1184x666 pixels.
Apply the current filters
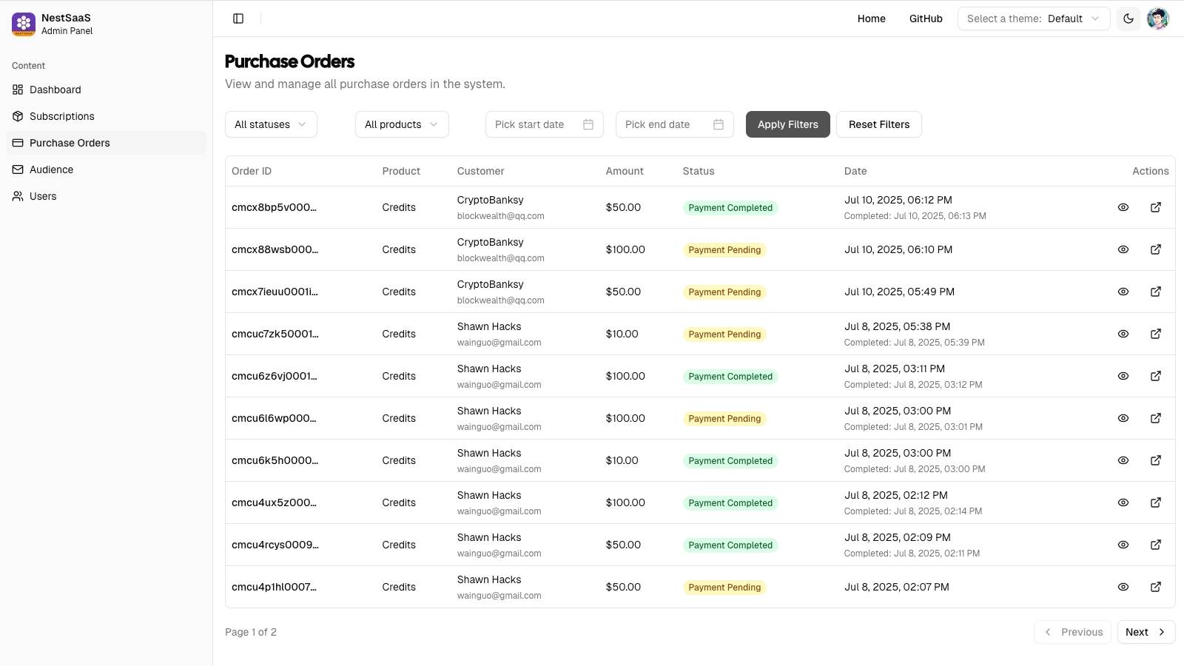[787, 124]
